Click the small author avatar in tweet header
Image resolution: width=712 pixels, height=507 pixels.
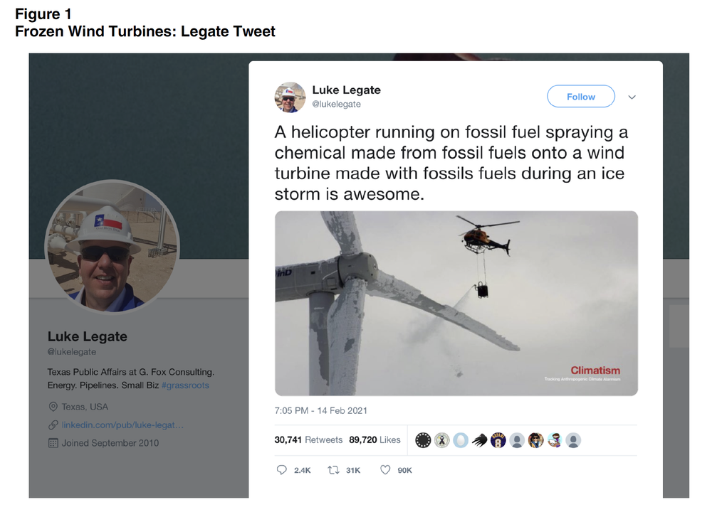pyautogui.click(x=290, y=97)
